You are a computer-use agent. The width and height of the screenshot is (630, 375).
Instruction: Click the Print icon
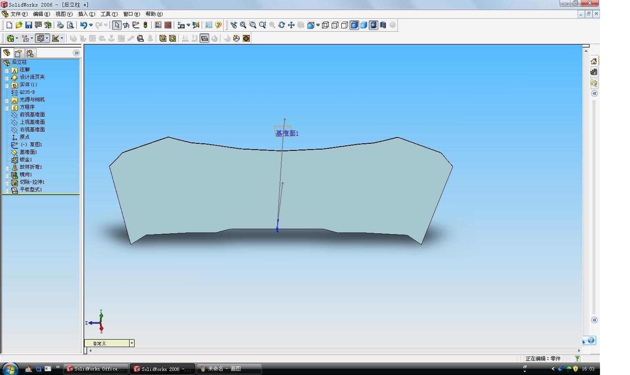[60, 25]
